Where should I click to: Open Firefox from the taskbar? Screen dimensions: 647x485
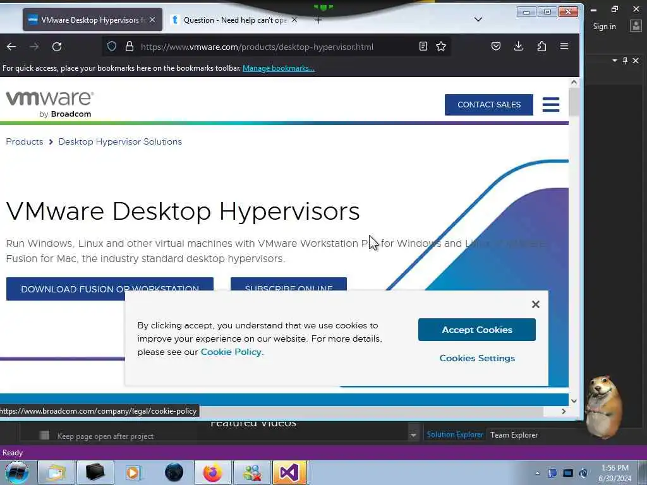[x=212, y=472]
